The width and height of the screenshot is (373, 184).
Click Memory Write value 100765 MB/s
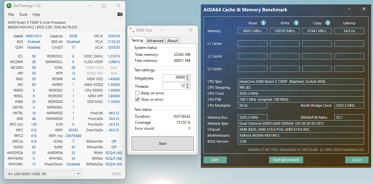pos(285,31)
